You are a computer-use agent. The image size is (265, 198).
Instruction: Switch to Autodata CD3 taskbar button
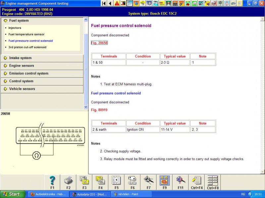(x=90, y=194)
